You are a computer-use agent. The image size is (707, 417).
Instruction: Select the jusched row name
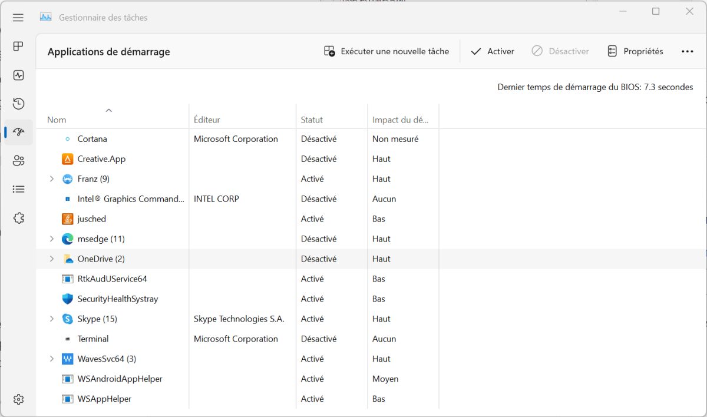pyautogui.click(x=92, y=219)
